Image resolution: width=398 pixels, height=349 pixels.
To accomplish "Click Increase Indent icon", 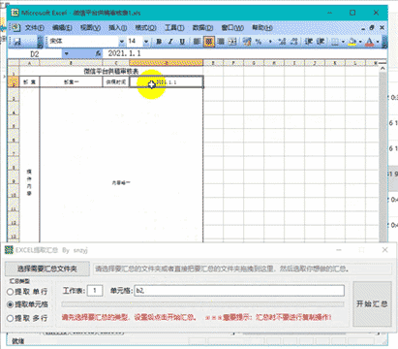I will (321, 42).
